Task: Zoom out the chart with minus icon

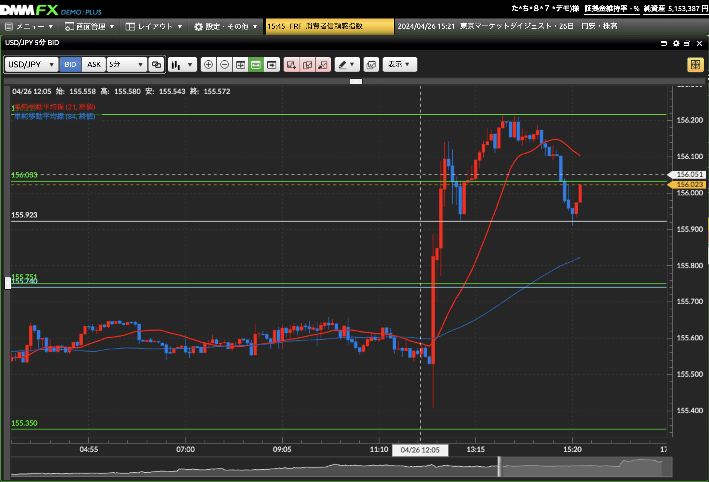Action: 225,64
